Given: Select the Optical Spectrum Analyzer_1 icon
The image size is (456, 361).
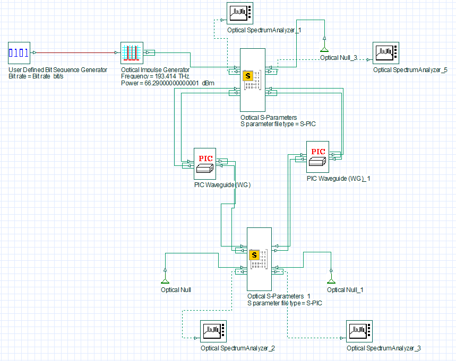Looking at the screenshot, I should pyautogui.click(x=240, y=14).
